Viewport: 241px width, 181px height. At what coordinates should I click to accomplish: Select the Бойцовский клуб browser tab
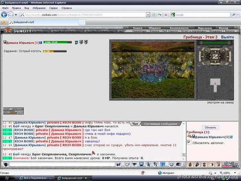pyautogui.click(x=43, y=22)
